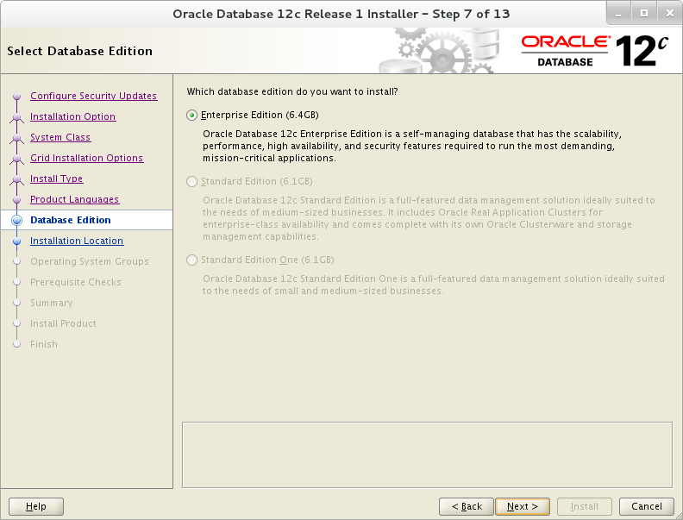Click Operating System Groups step bullet
This screenshot has width=683, height=520.
[17, 262]
